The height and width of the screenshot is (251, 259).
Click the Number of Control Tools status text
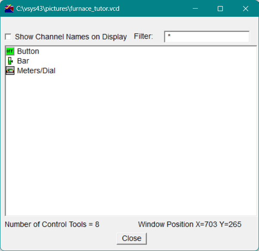point(52,224)
